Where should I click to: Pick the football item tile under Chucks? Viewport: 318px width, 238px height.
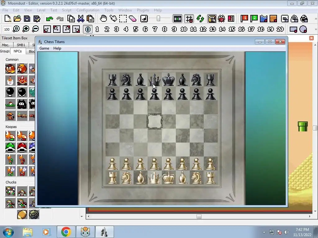(x=22, y=214)
